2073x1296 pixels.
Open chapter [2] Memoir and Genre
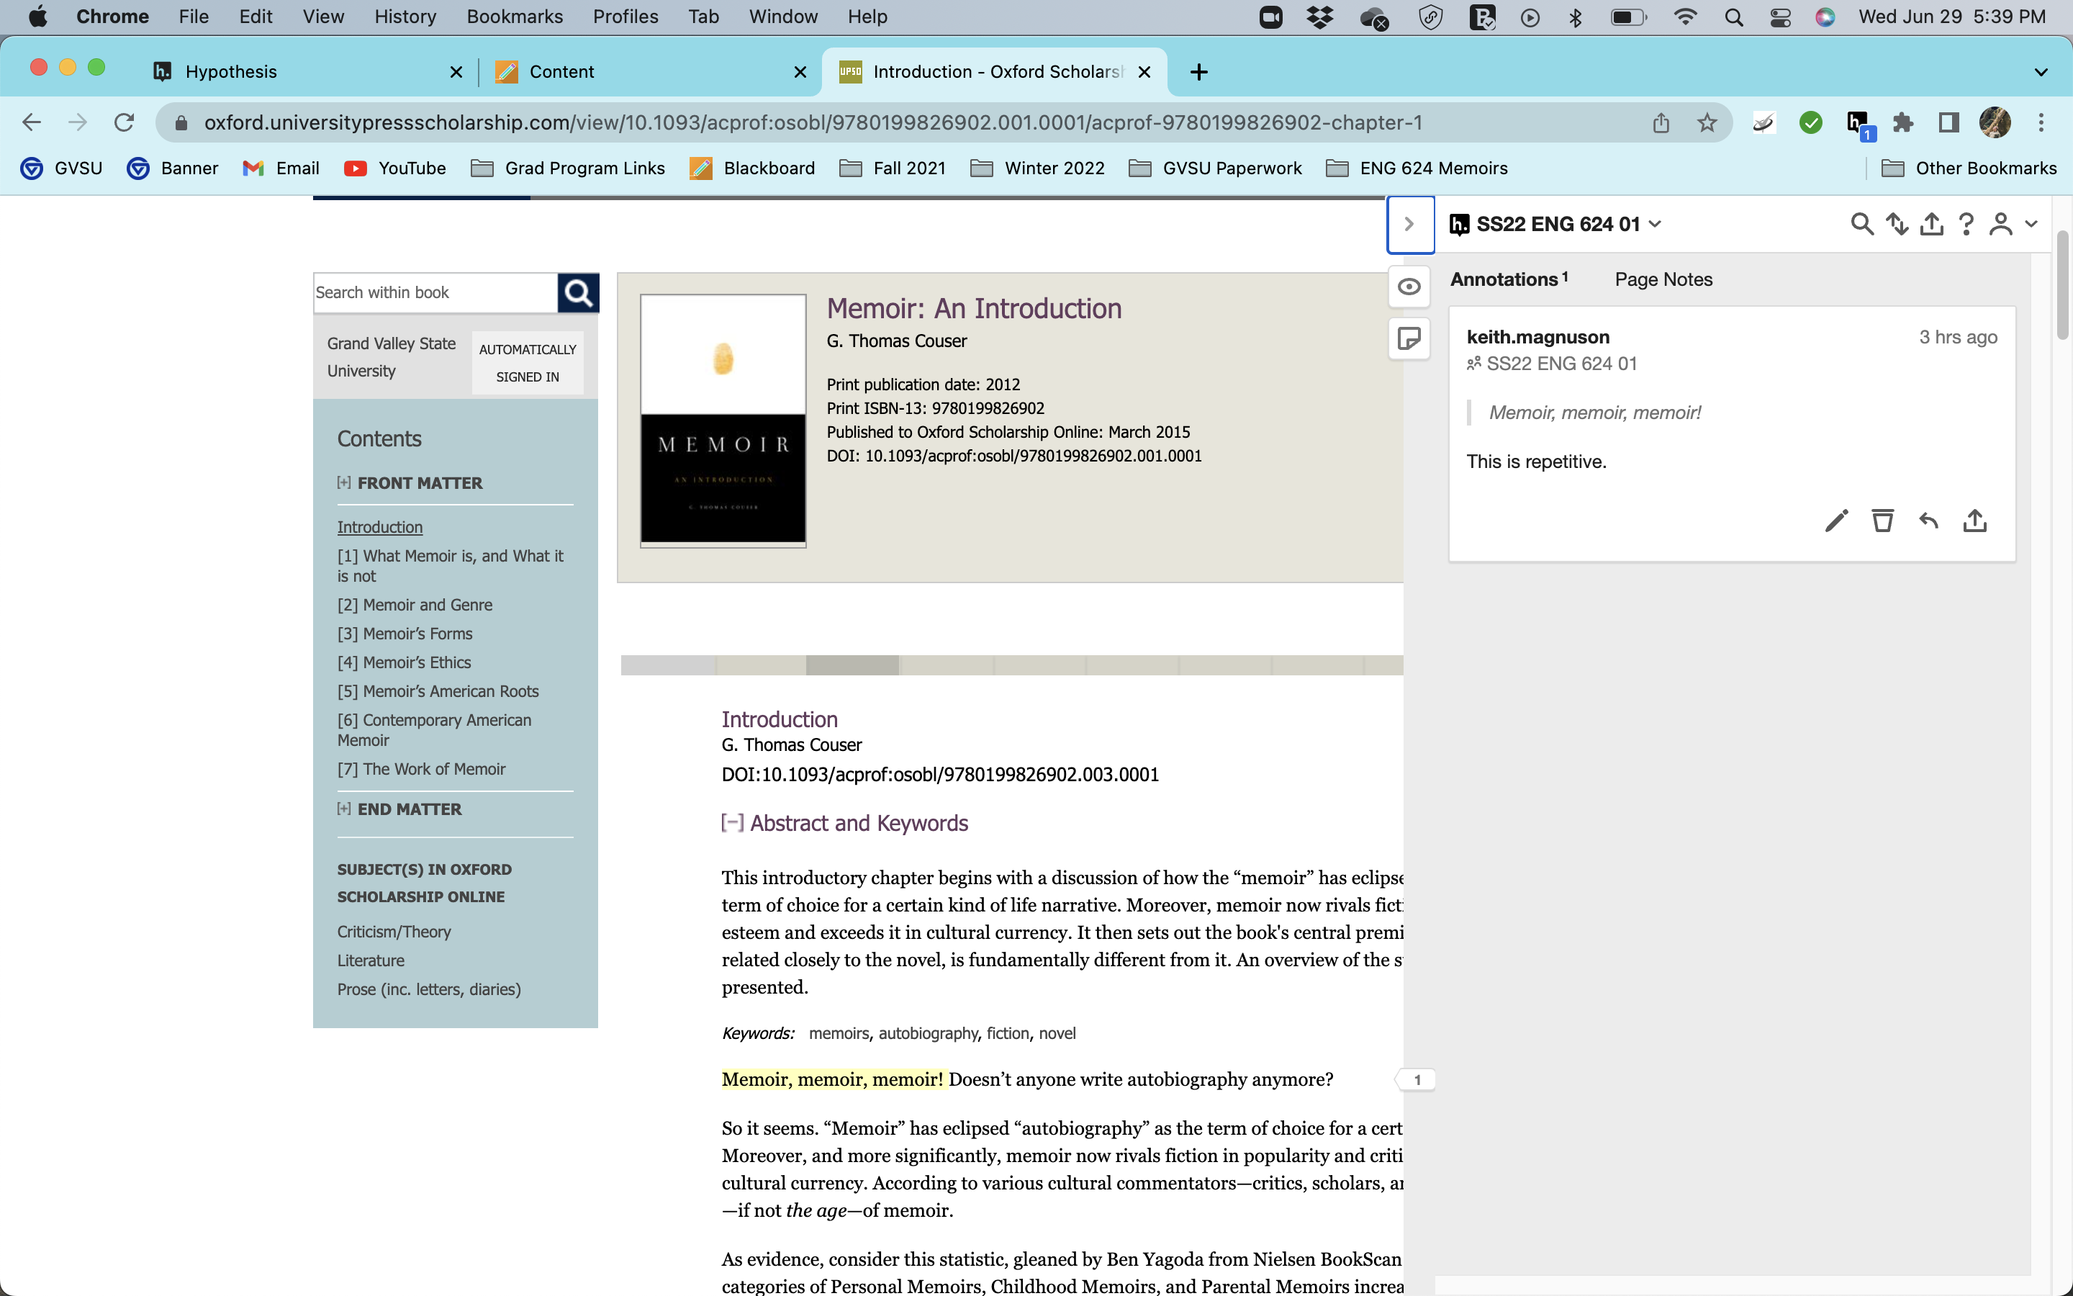point(415,605)
